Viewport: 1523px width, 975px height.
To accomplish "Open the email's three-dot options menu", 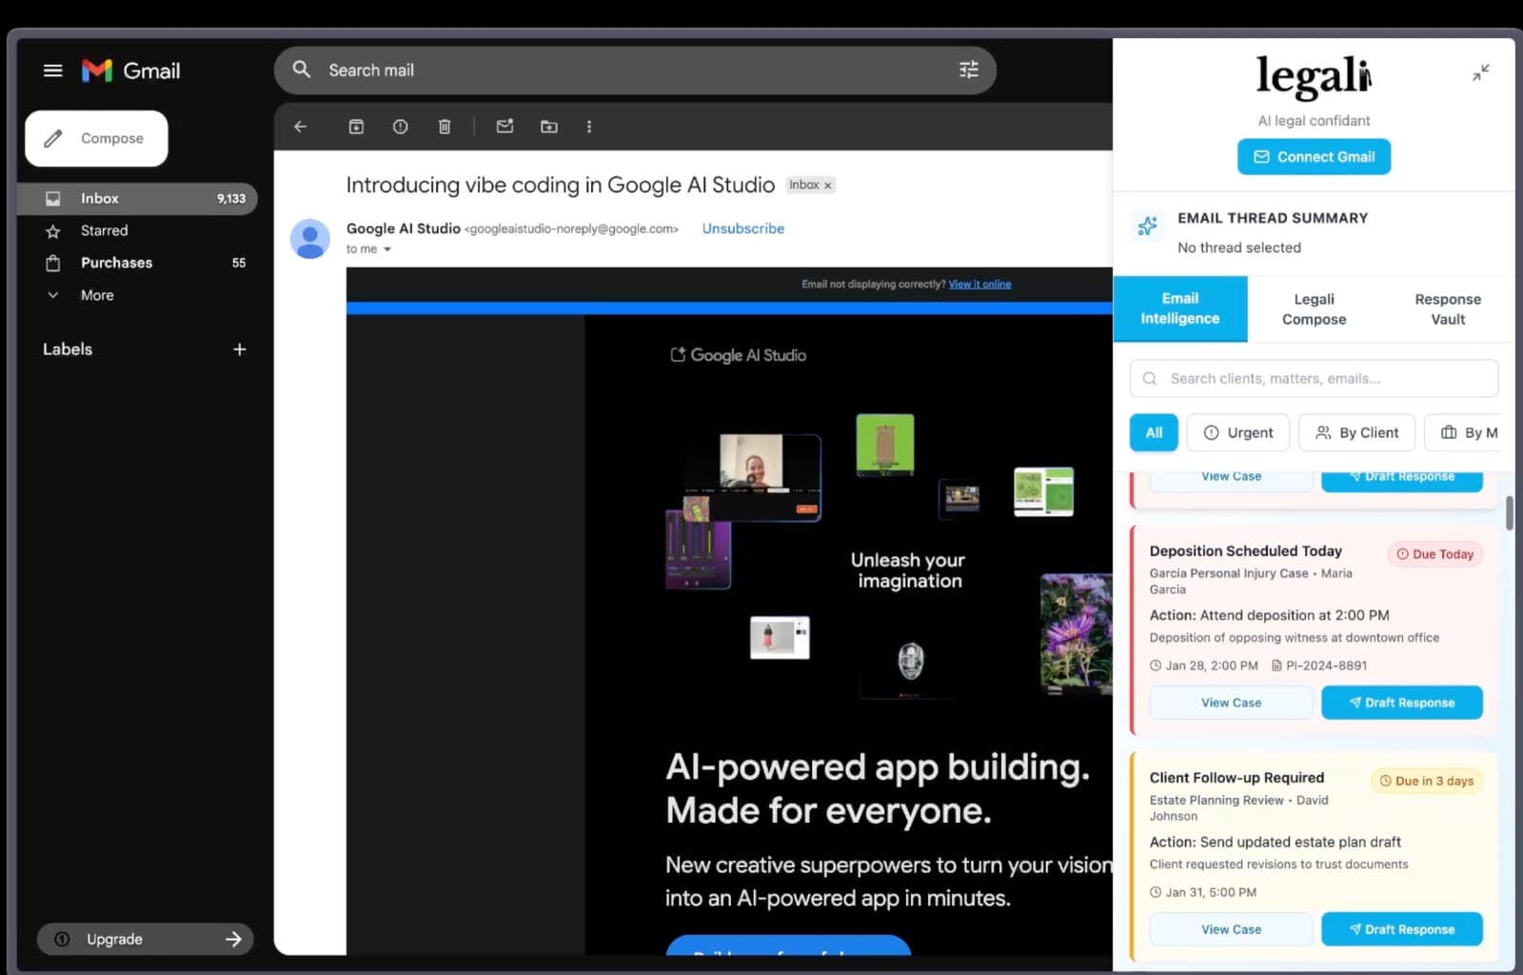I will (x=589, y=126).
